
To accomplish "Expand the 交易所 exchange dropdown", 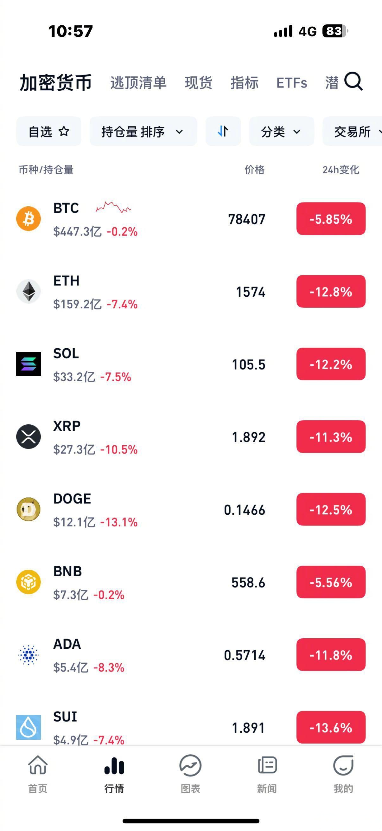I will coord(354,131).
